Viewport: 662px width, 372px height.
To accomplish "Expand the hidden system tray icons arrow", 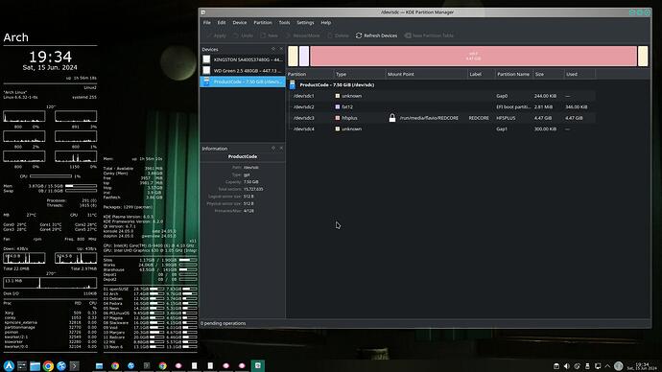I will 607,366.
